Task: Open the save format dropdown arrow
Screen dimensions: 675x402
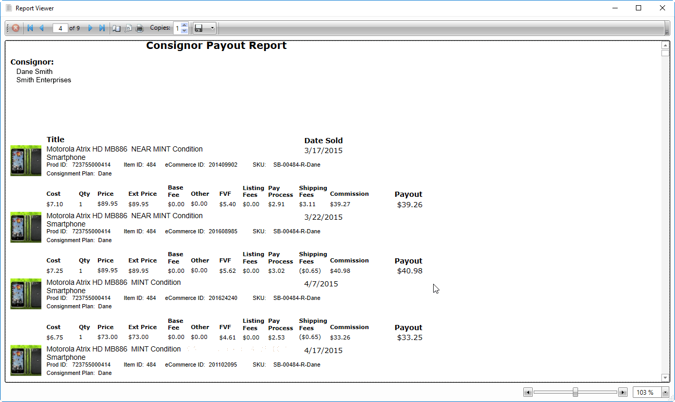Action: (x=212, y=28)
